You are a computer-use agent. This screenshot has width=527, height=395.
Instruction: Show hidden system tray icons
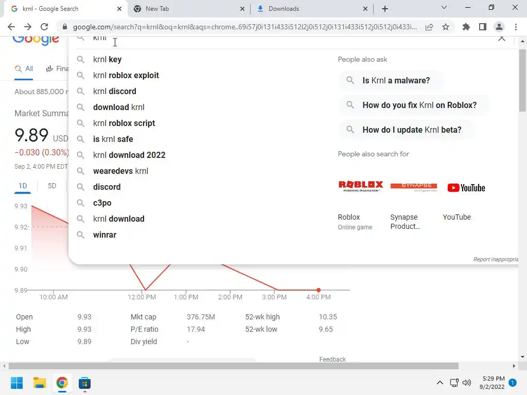pyautogui.click(x=440, y=383)
